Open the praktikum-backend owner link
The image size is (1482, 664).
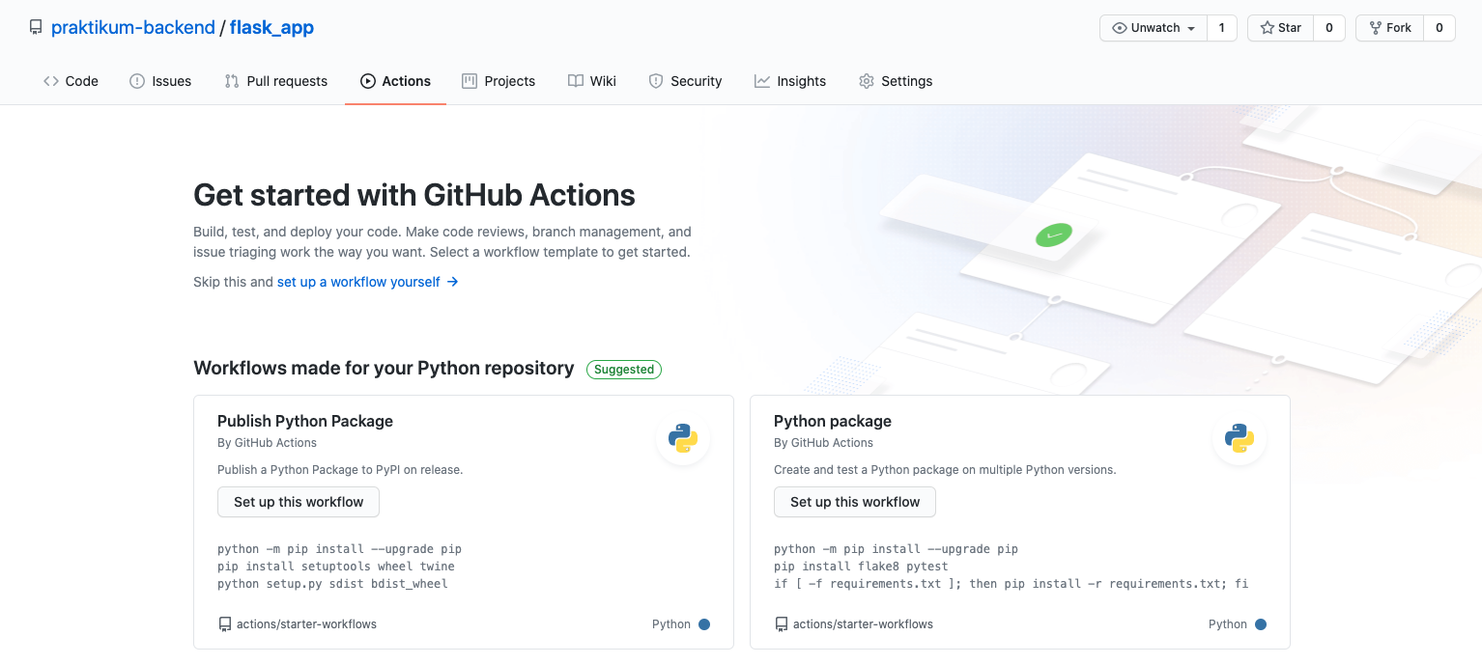(x=133, y=27)
